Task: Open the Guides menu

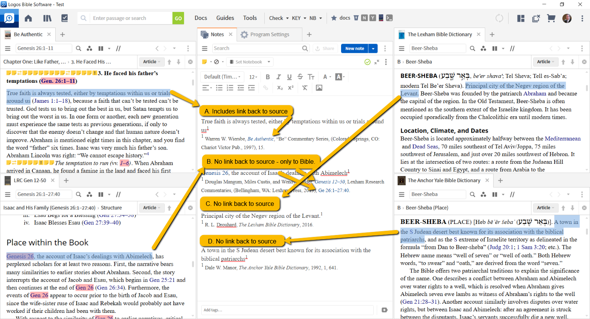Action: click(x=225, y=18)
